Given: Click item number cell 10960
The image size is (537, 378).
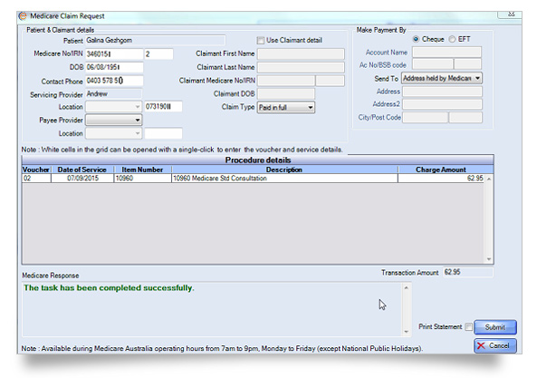Looking at the screenshot, I should point(142,179).
